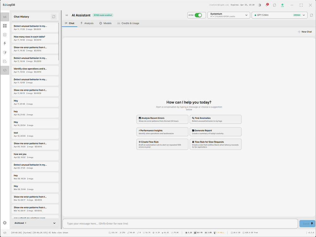Click the green LIVE status indicator
This screenshot has height=237, width=316.
(282, 5)
